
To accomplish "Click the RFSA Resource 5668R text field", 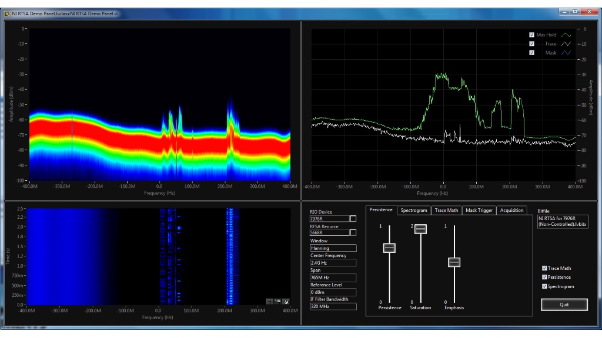I will tap(329, 232).
